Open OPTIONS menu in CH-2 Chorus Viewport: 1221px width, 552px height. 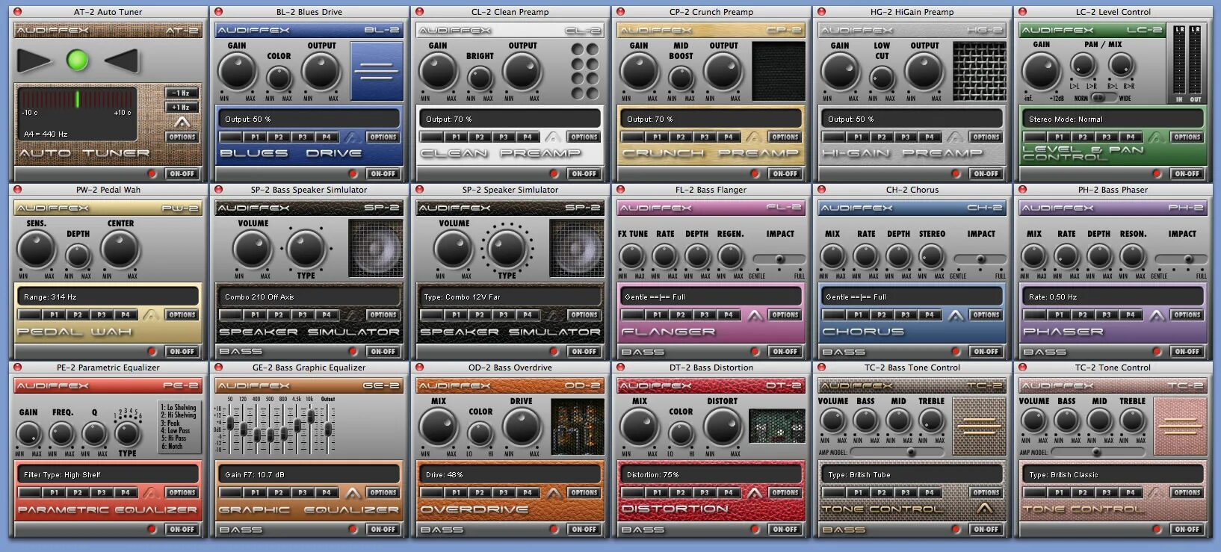pyautogui.click(x=986, y=315)
